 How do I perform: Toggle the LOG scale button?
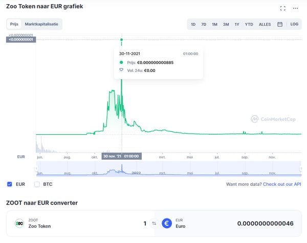[x=294, y=24]
